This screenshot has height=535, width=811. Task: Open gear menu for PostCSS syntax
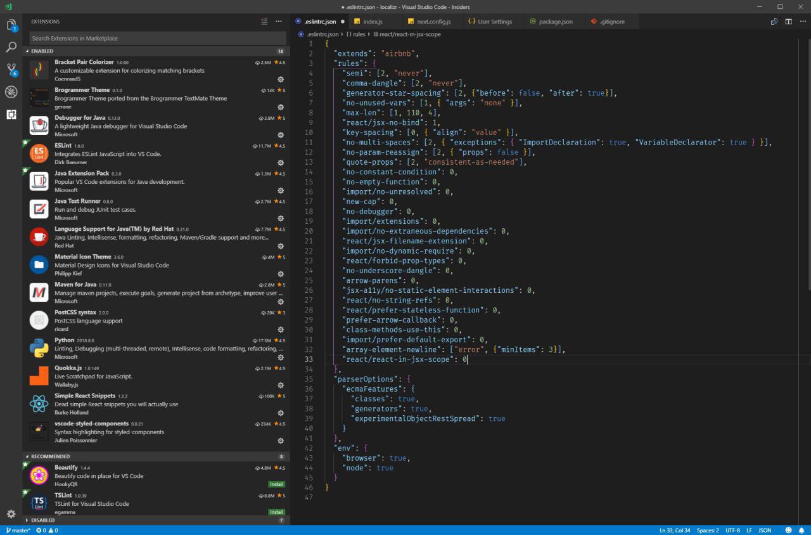click(281, 330)
